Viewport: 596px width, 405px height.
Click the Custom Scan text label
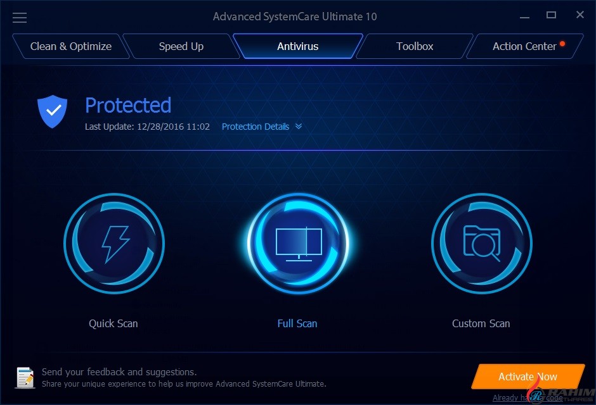coord(481,323)
